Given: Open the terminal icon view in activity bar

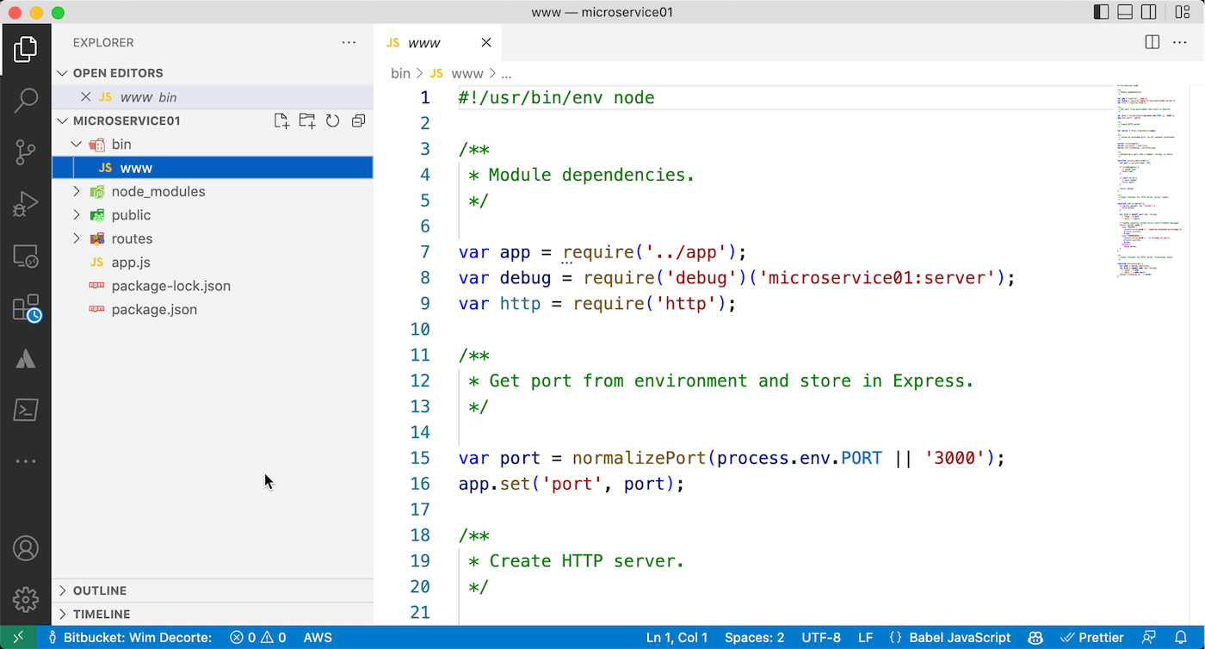Looking at the screenshot, I should pos(26,410).
